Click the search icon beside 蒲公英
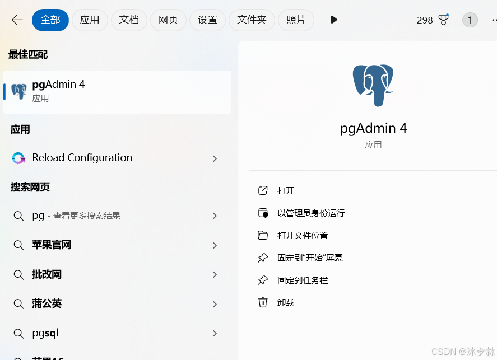The image size is (497, 360). [x=18, y=304]
